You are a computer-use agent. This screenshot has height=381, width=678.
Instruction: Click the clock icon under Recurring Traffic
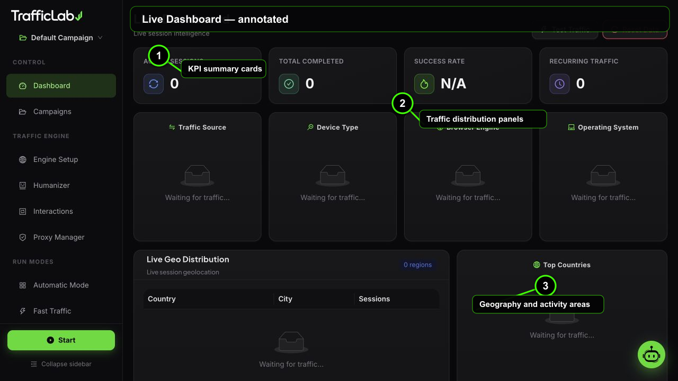tap(559, 84)
